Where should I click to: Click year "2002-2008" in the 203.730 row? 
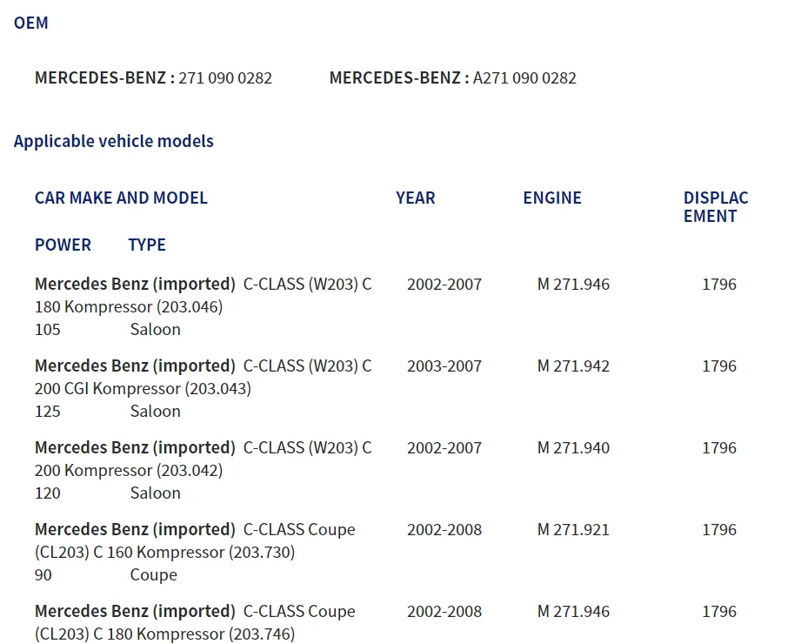coord(444,529)
